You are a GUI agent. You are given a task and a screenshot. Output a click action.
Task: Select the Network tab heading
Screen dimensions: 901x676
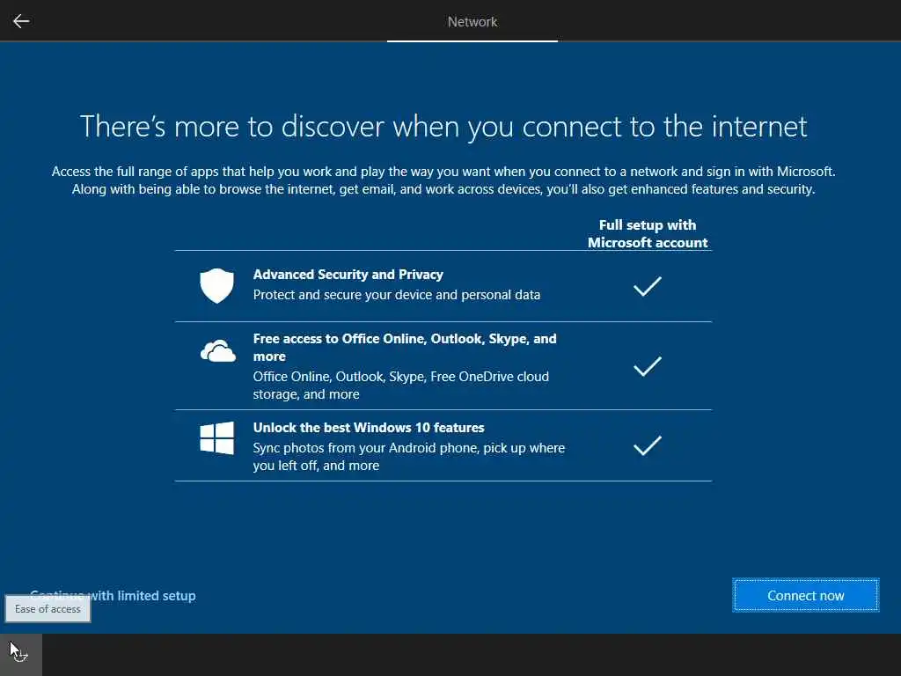coord(472,22)
